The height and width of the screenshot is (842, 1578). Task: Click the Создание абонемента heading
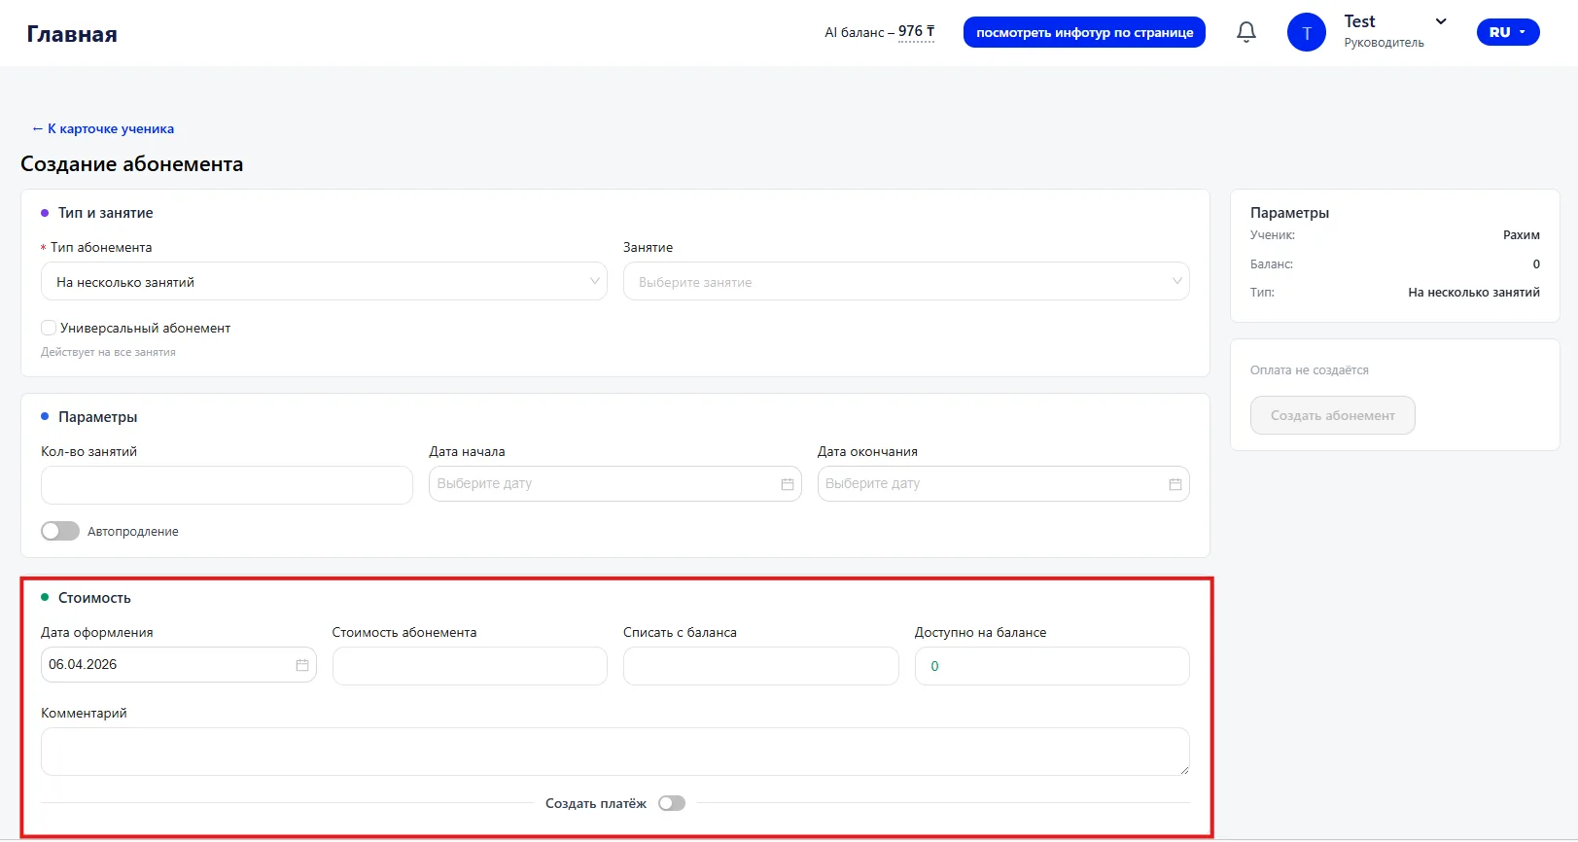(x=132, y=164)
